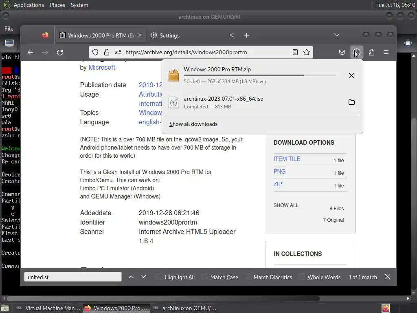Screen dimensions: 417x313
Task: Click the zip download progress bar
Action: pos(259,75)
